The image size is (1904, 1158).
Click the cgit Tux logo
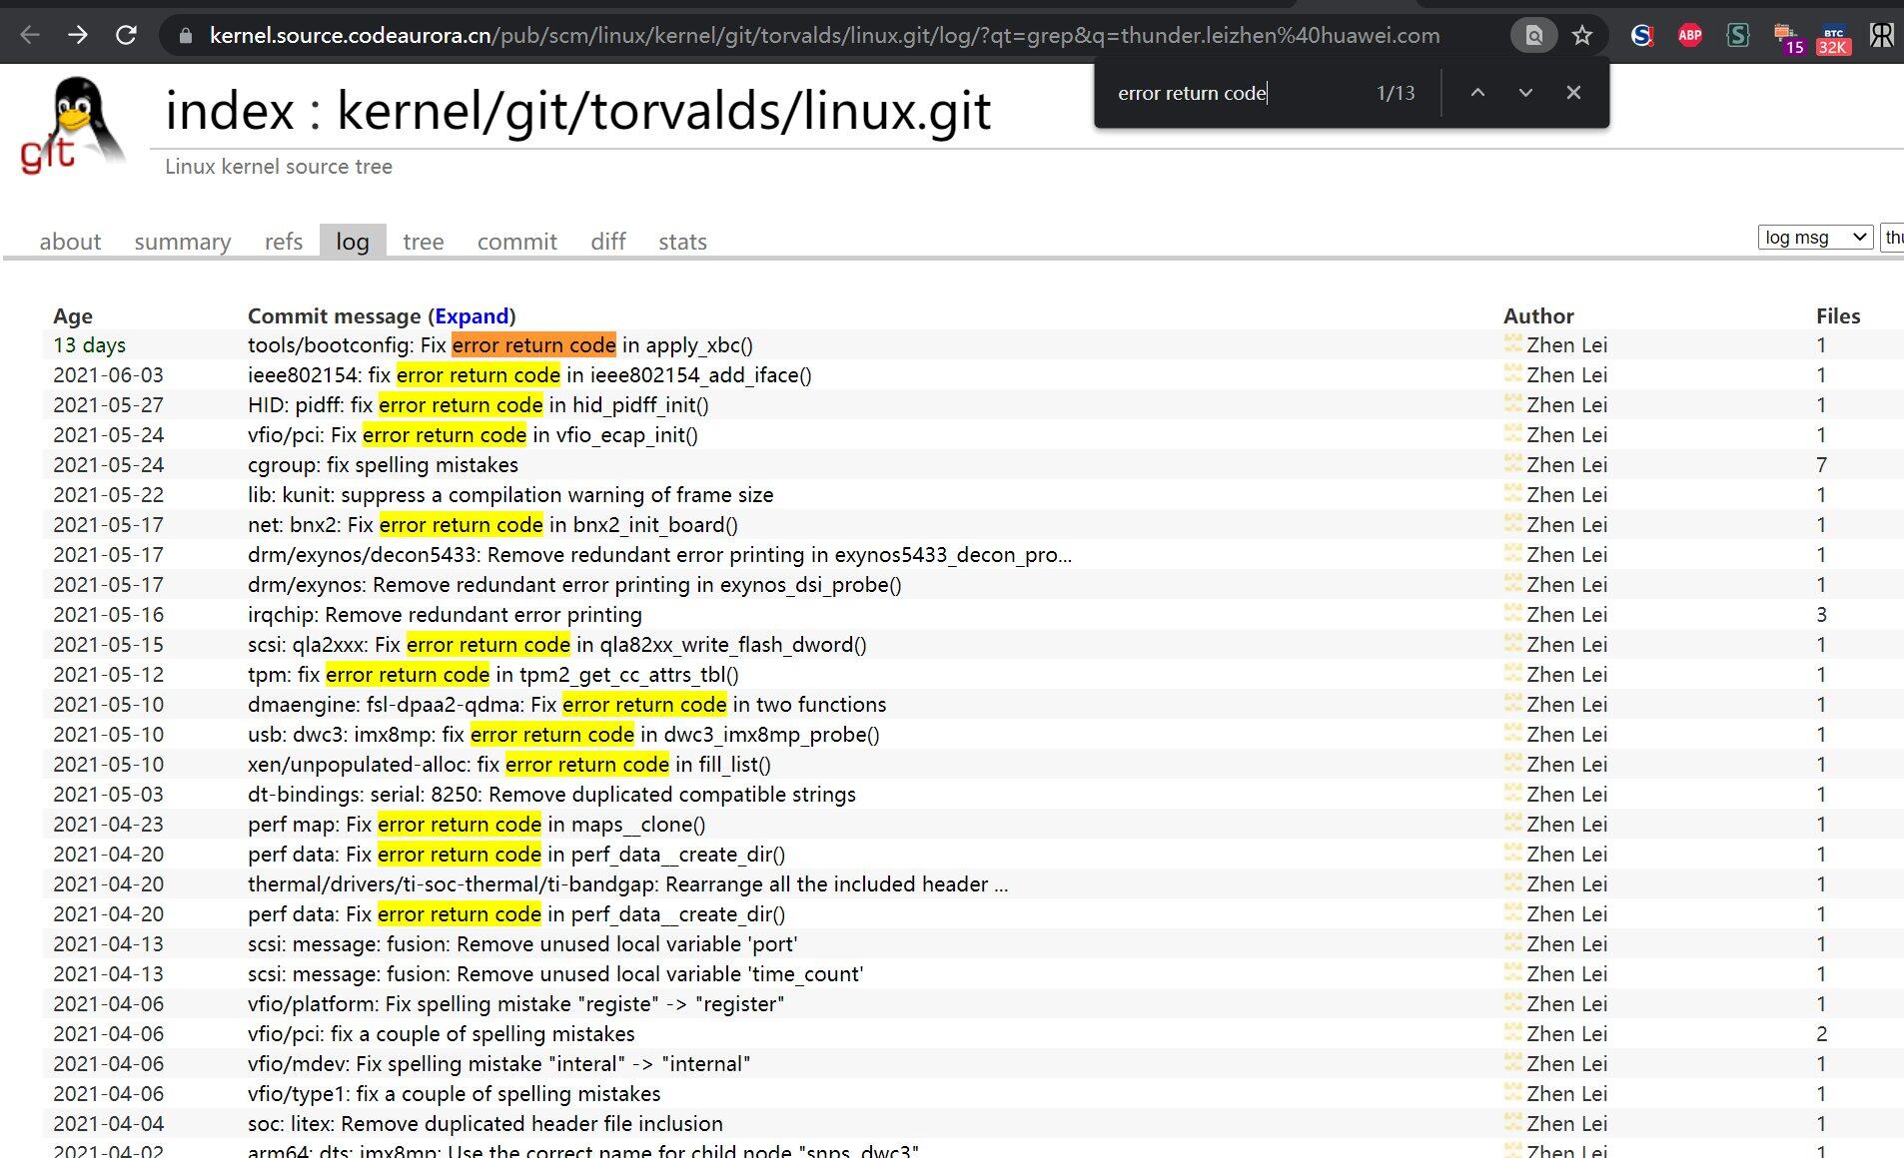click(x=74, y=125)
